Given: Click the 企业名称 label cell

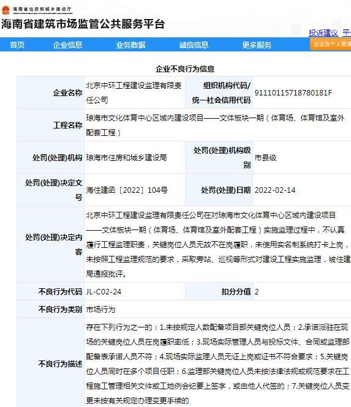Looking at the screenshot, I should (x=51, y=92).
